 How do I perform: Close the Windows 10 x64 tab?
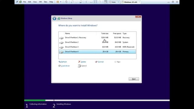[x=139, y=2]
